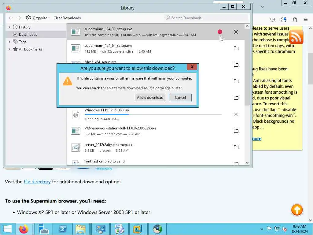313x235 pixels.
Task: Select All Bookmarks in Library sidebar
Action: tap(31, 49)
